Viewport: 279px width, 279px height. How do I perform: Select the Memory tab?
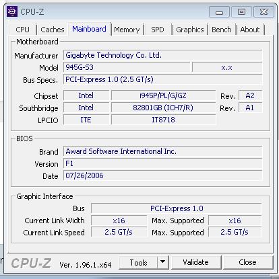[127, 30]
